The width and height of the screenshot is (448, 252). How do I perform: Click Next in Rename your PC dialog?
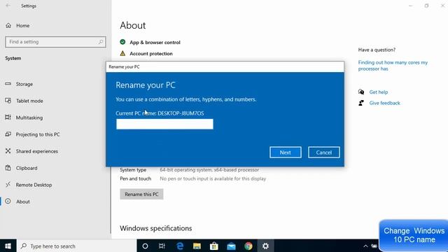285,153
